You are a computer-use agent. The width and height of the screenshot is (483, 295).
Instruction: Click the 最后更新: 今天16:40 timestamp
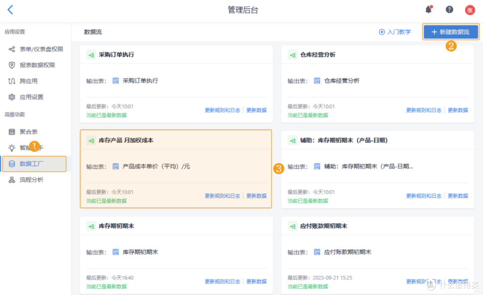click(110, 278)
